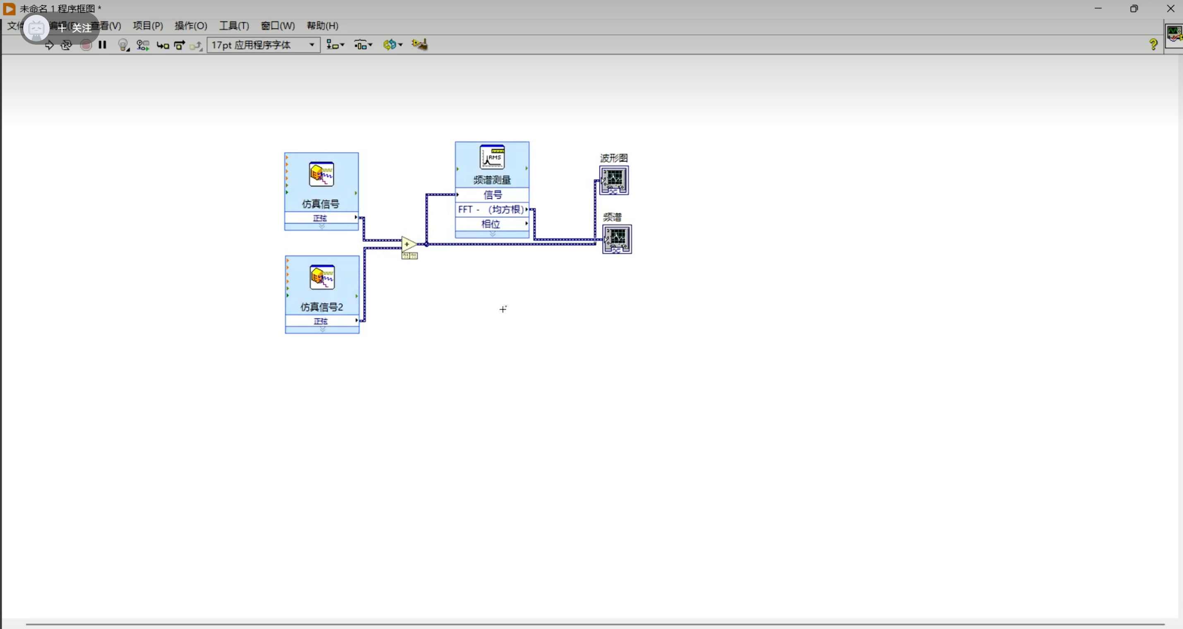Screen dimensions: 1183x629
Task: Open the 窗口(W) menu
Action: [278, 26]
